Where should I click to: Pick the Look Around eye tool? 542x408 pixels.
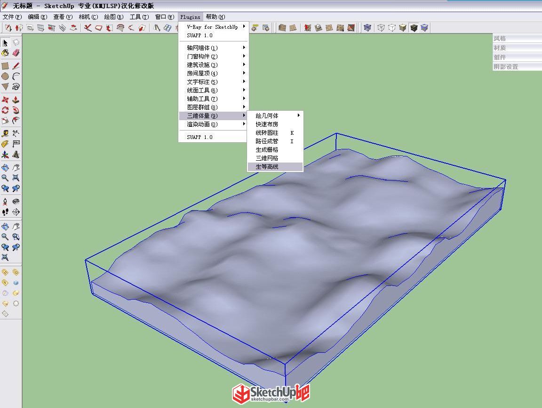coord(16,201)
